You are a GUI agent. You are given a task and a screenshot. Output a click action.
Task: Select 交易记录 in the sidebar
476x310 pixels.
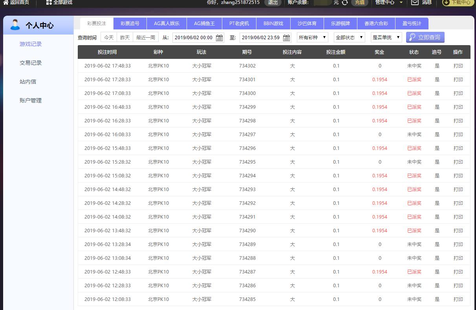click(x=31, y=63)
